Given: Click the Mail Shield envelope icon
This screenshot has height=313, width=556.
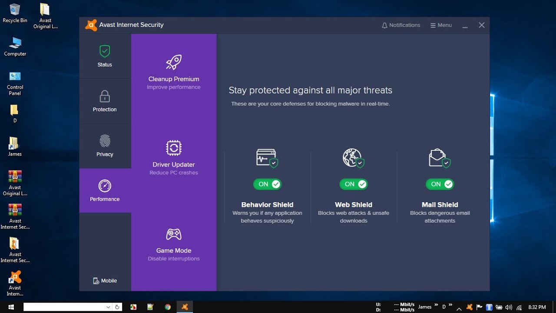Looking at the screenshot, I should [440, 158].
